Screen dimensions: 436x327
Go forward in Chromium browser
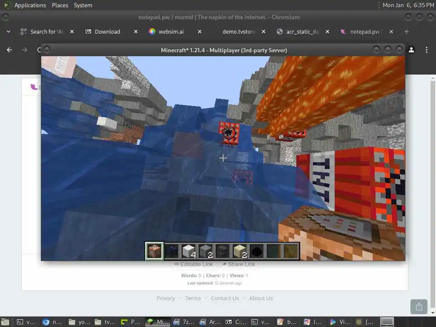(25, 50)
